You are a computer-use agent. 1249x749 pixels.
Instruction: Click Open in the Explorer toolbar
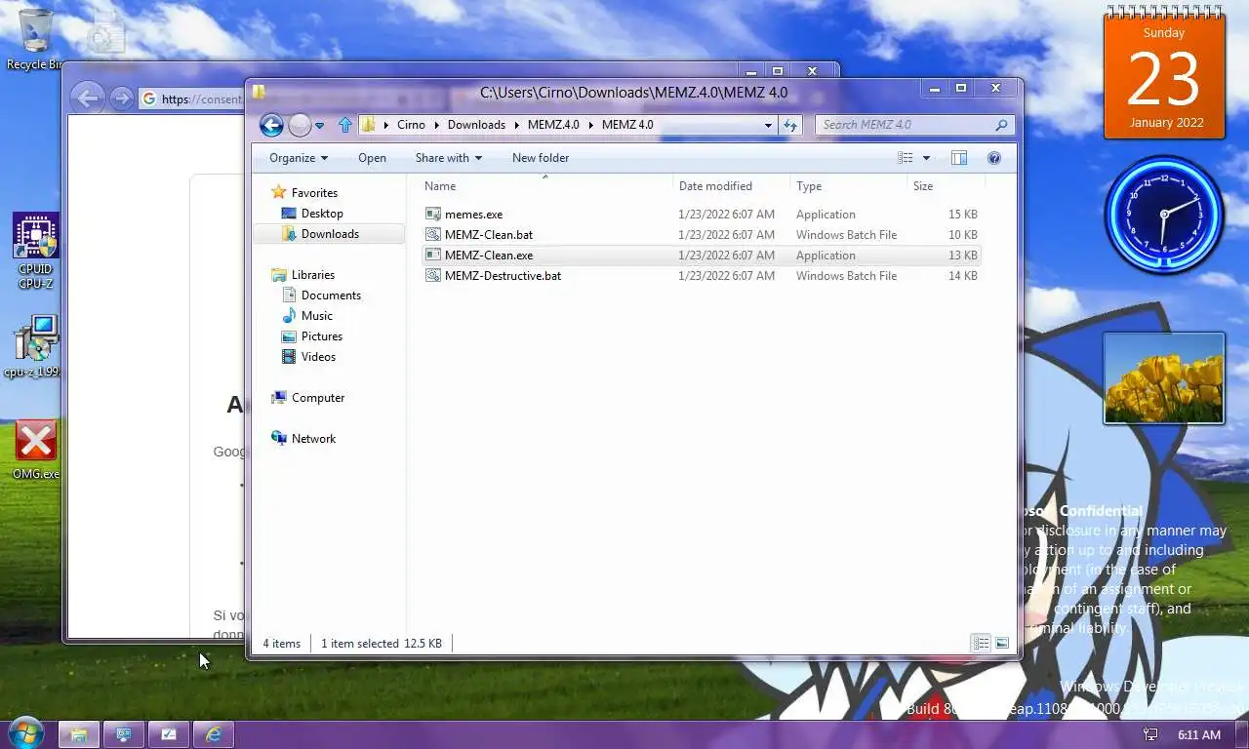point(372,158)
